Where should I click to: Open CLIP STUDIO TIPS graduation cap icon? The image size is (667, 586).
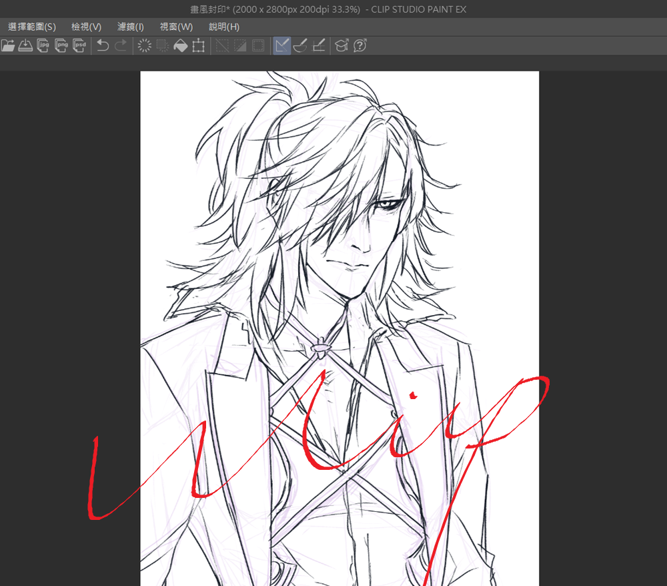[x=342, y=45]
